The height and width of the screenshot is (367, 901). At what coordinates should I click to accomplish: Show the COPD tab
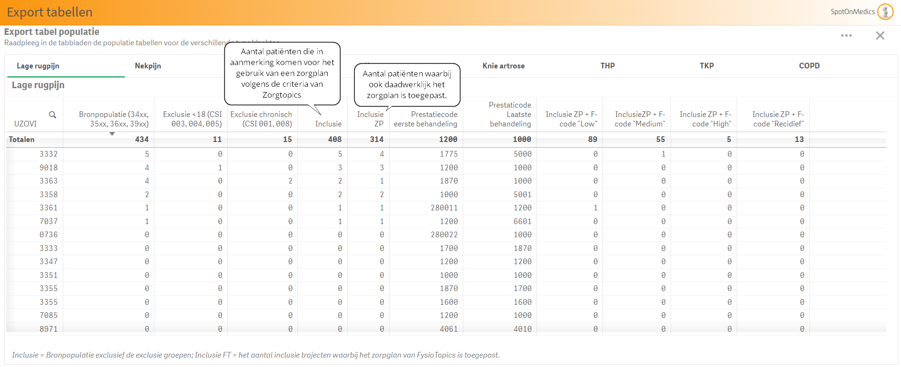tap(809, 66)
